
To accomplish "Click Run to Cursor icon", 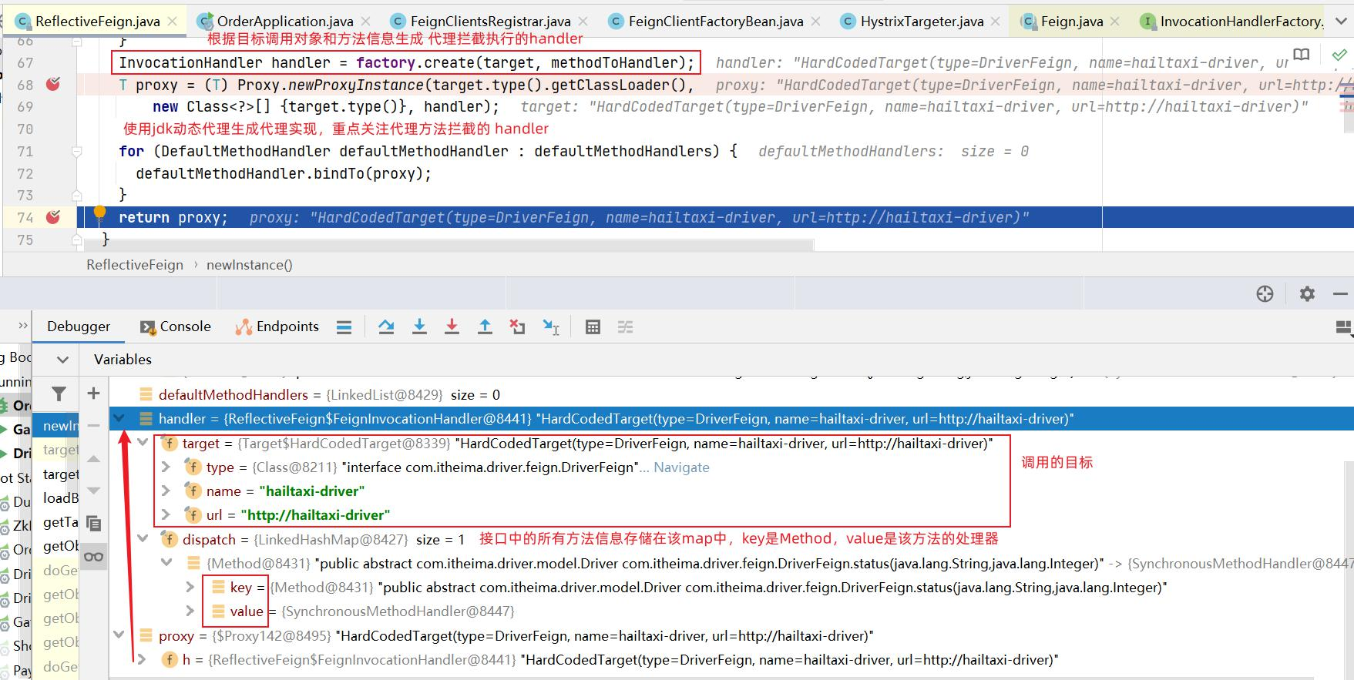I will coord(551,327).
